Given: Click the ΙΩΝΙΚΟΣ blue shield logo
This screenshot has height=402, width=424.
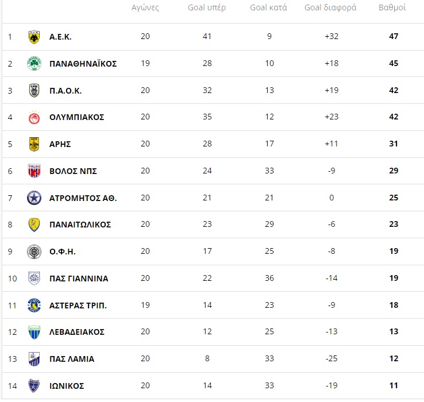Looking at the screenshot, I should [x=34, y=386].
